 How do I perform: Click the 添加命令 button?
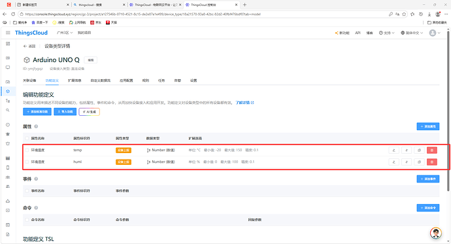428,208
